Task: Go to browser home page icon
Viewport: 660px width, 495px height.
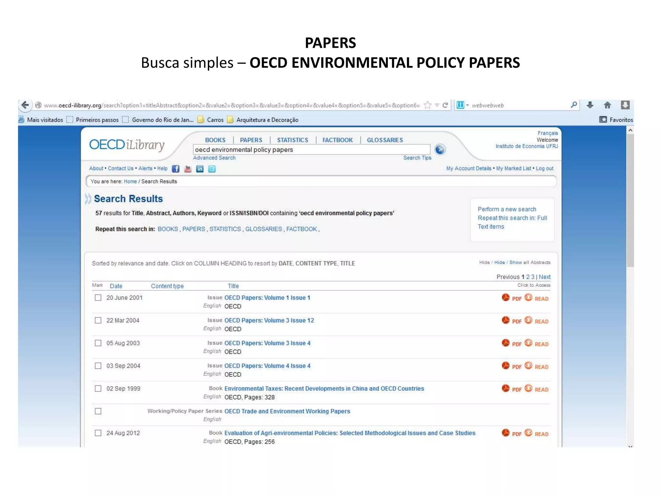Action: (x=607, y=105)
